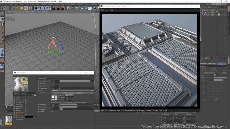Switch to Points mode in left sidebar
230x129 pixels.
(x=2, y=32)
